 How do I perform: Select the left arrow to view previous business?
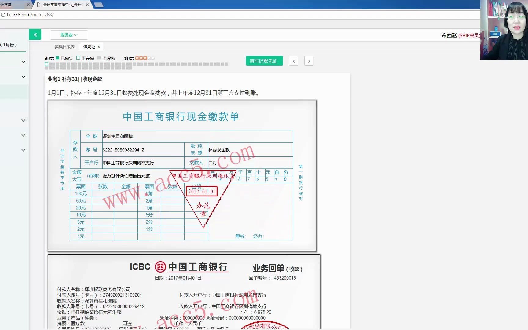click(293, 61)
